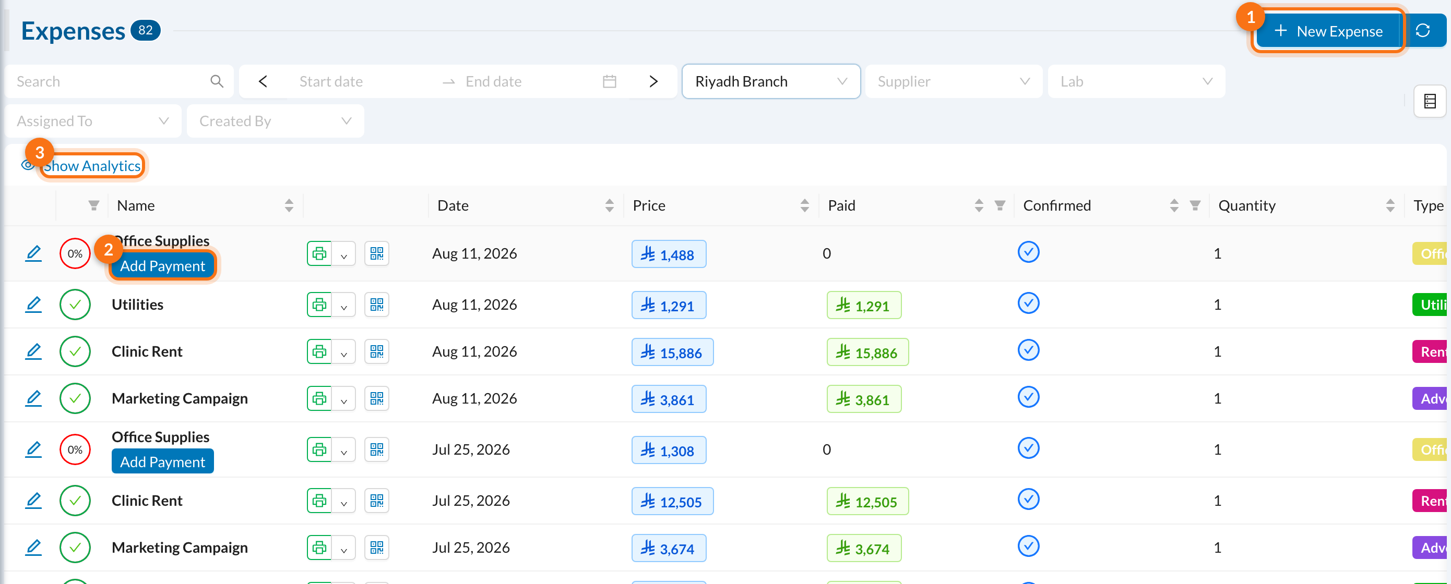Toggle confirmed check for Utilities row
1451x584 pixels.
click(1029, 303)
